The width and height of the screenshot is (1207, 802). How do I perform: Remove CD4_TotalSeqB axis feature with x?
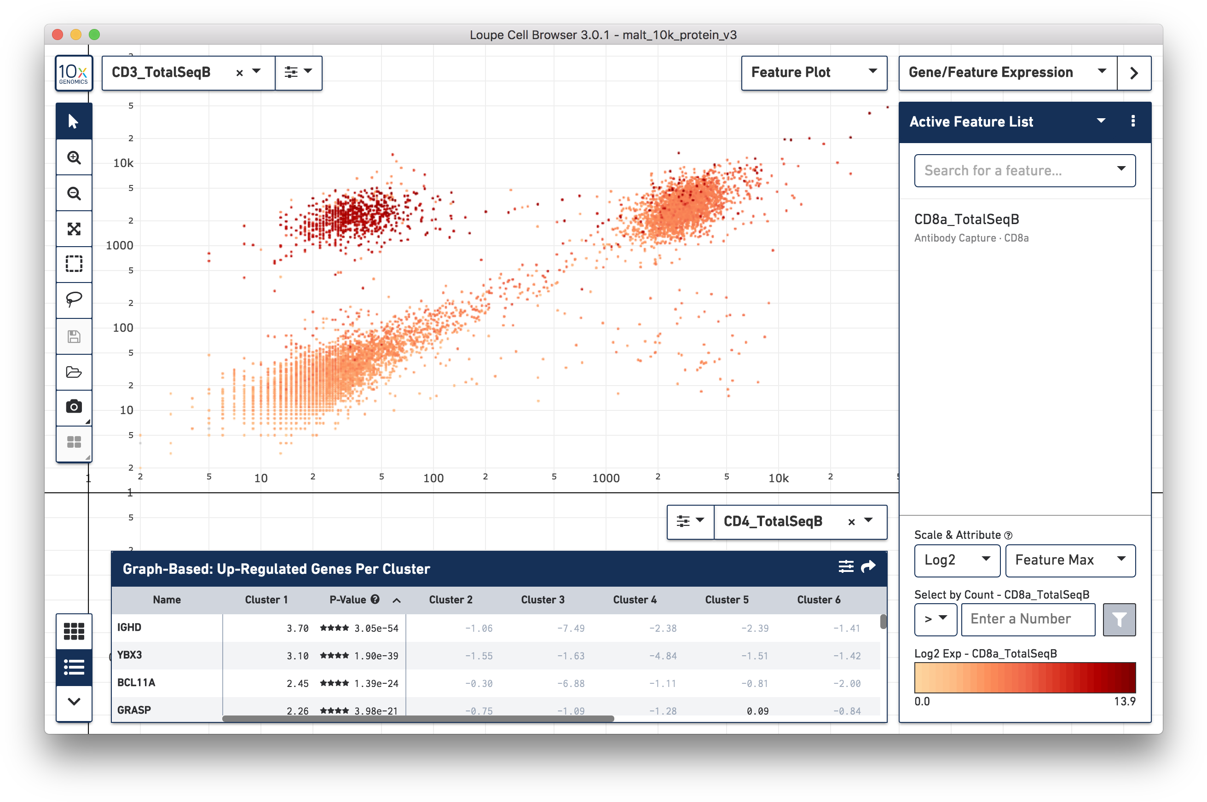[851, 522]
